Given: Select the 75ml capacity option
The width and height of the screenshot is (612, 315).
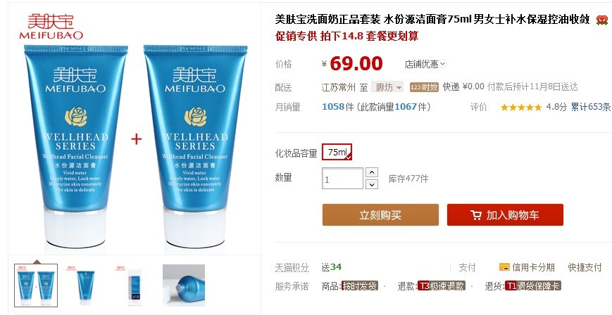Looking at the screenshot, I should click(337, 152).
